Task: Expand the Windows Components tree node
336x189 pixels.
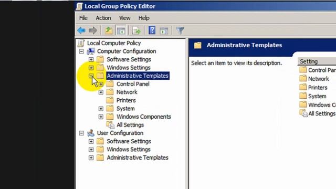Action: tap(101, 117)
